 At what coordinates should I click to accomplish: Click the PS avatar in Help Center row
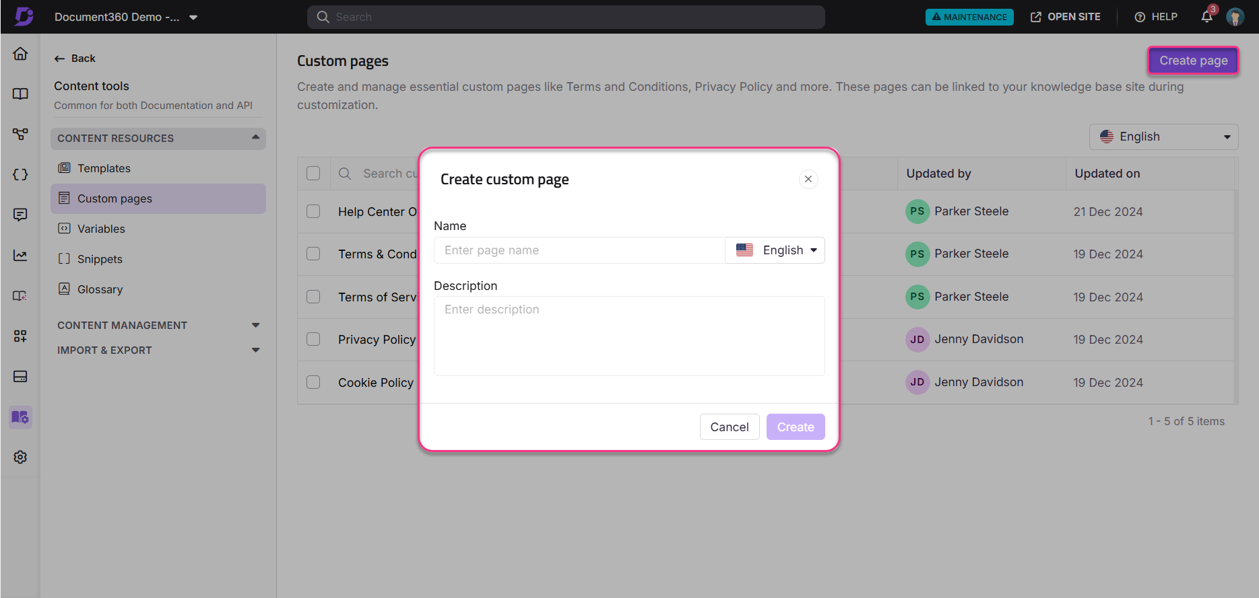pos(917,211)
